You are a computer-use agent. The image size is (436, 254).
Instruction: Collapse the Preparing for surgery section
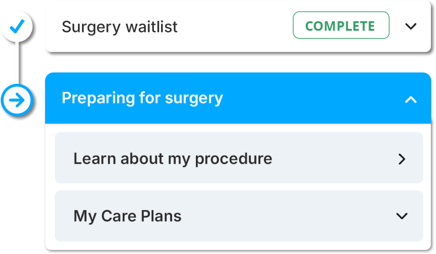coord(410,99)
